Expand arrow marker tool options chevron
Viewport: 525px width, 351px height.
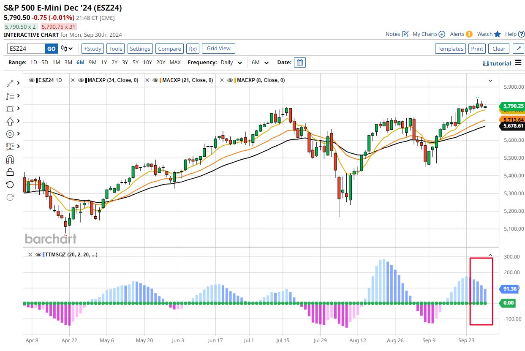(18, 121)
